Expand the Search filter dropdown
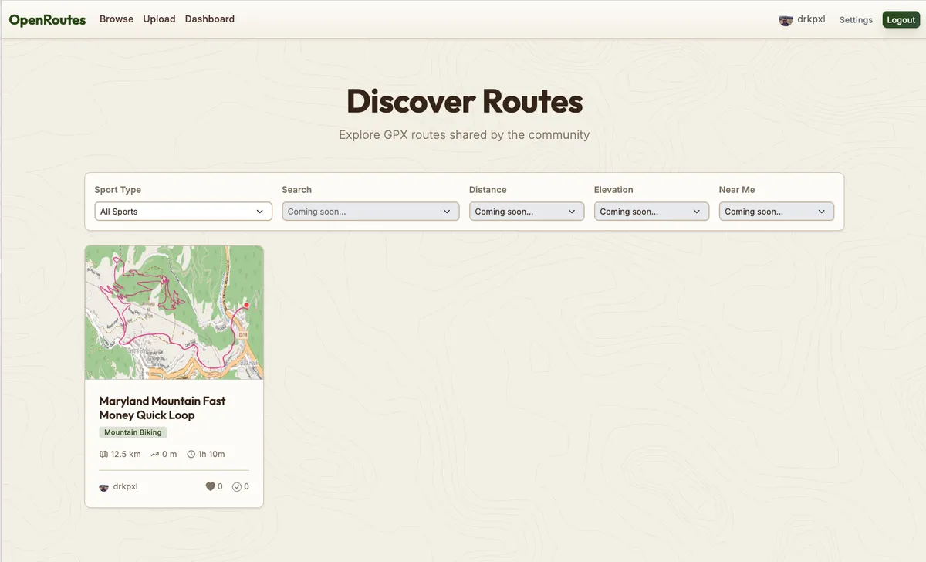 [370, 212]
